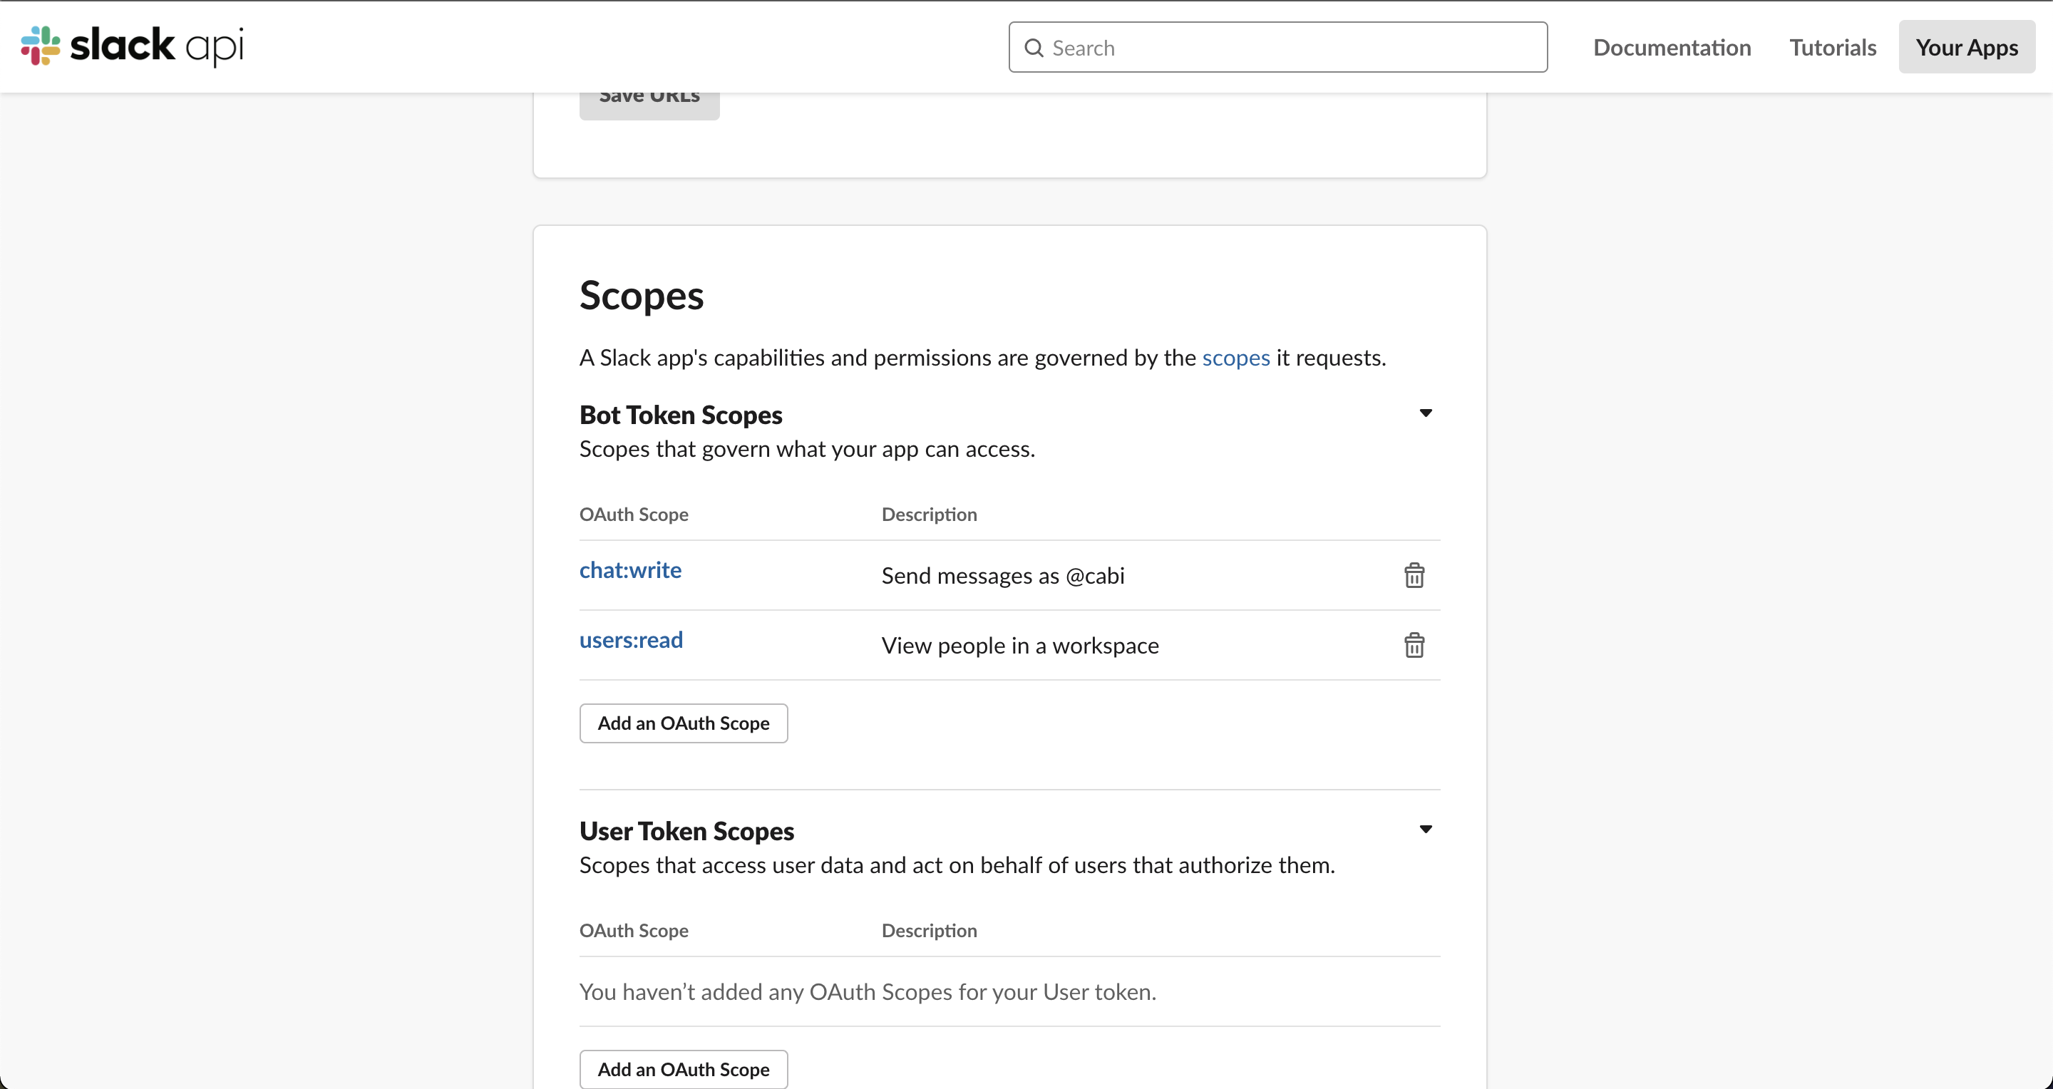
Task: Click the User Token Scopes heading
Action: pos(686,831)
